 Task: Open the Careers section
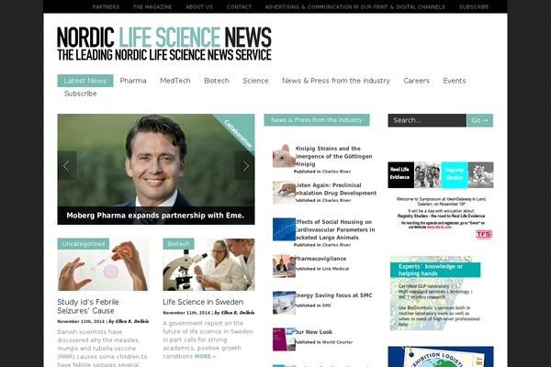click(416, 81)
